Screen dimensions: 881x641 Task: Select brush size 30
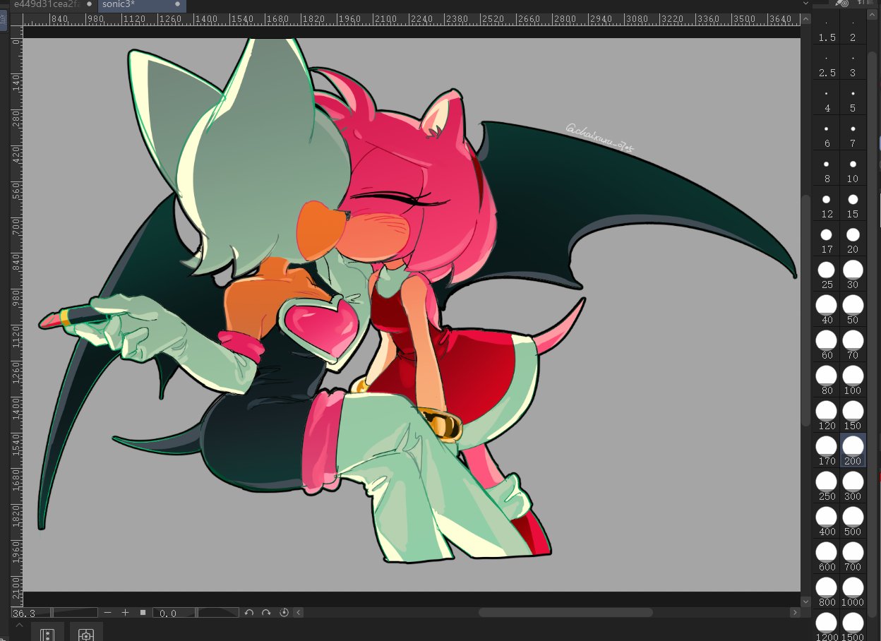[x=853, y=274]
